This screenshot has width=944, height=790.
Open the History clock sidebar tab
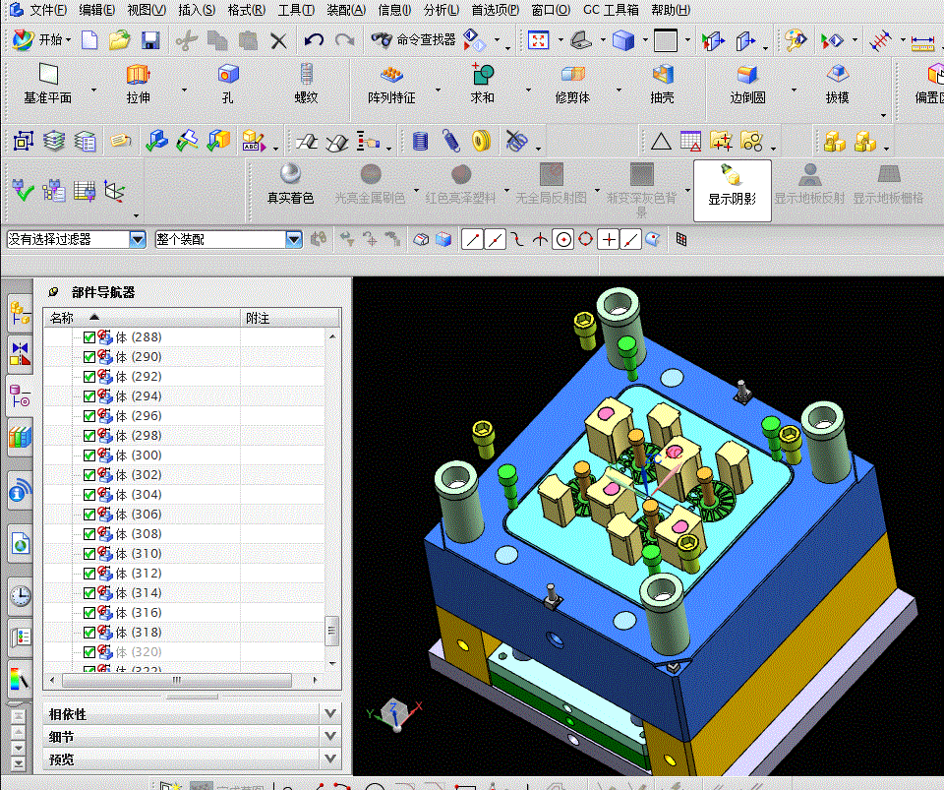tap(20, 596)
